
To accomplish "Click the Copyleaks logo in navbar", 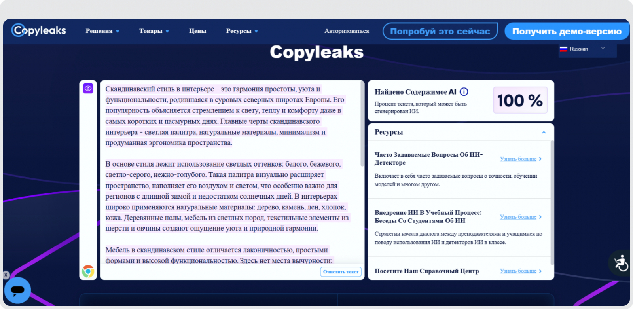I will (39, 30).
